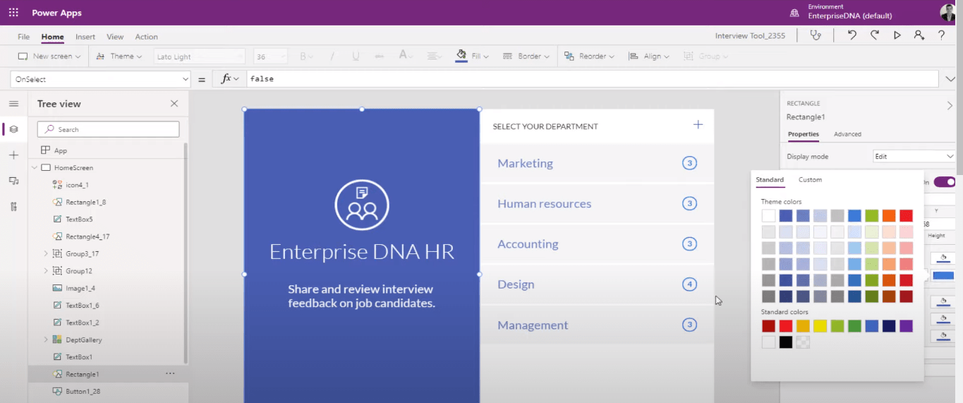
Task: Expand the DeptGallery tree node
Action: [x=46, y=339]
